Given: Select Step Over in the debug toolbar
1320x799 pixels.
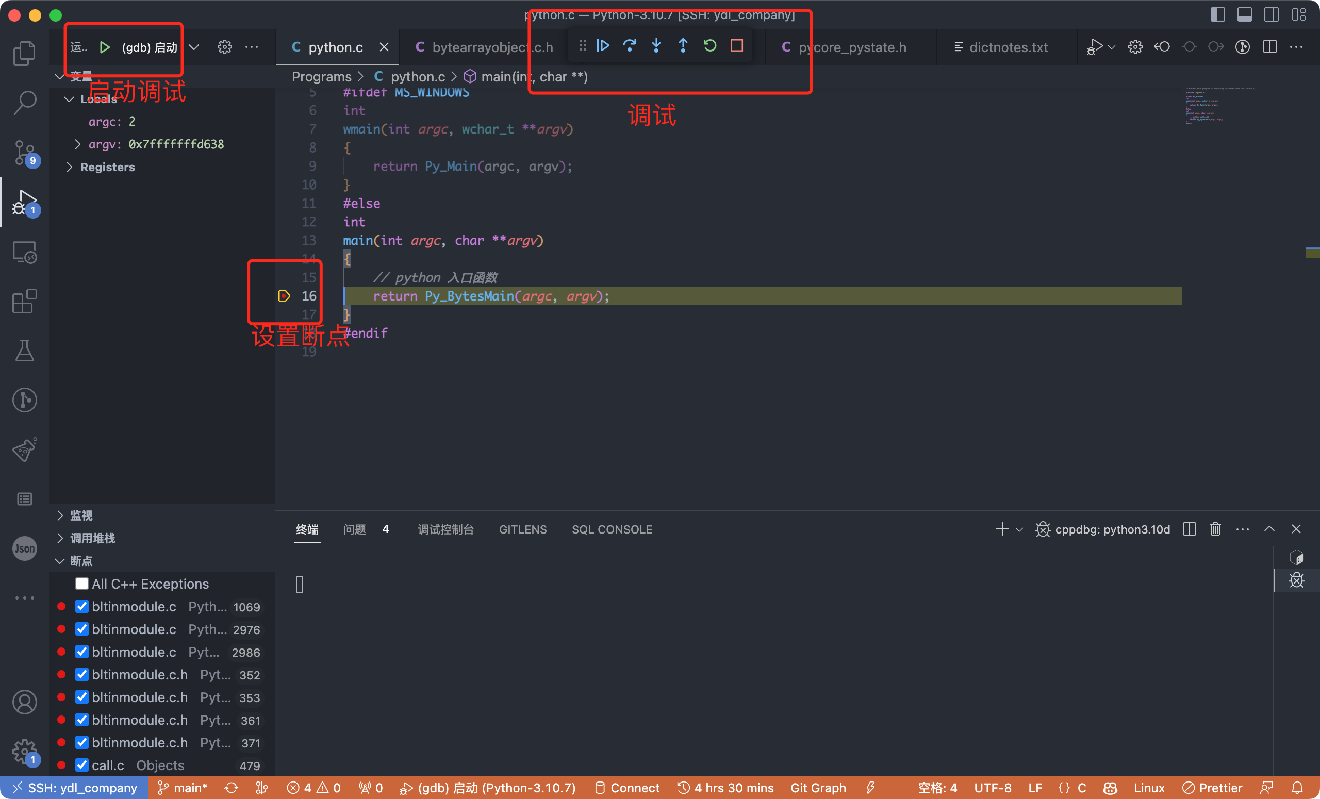Looking at the screenshot, I should pyautogui.click(x=630, y=45).
